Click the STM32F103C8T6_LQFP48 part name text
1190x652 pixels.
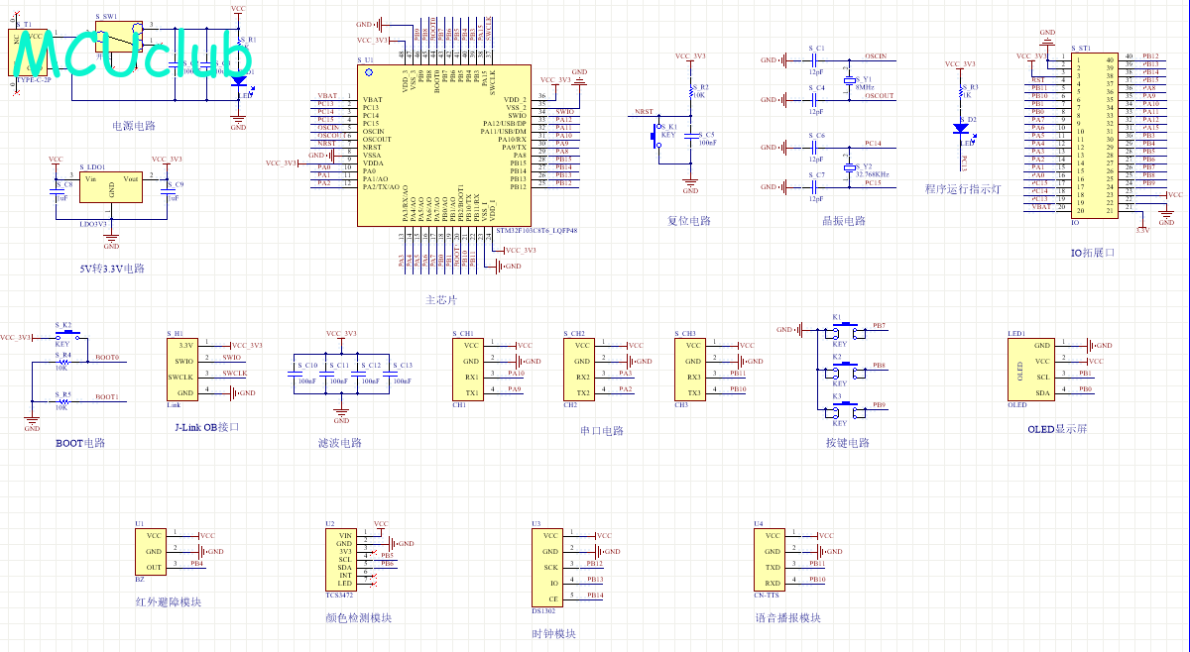click(x=535, y=230)
